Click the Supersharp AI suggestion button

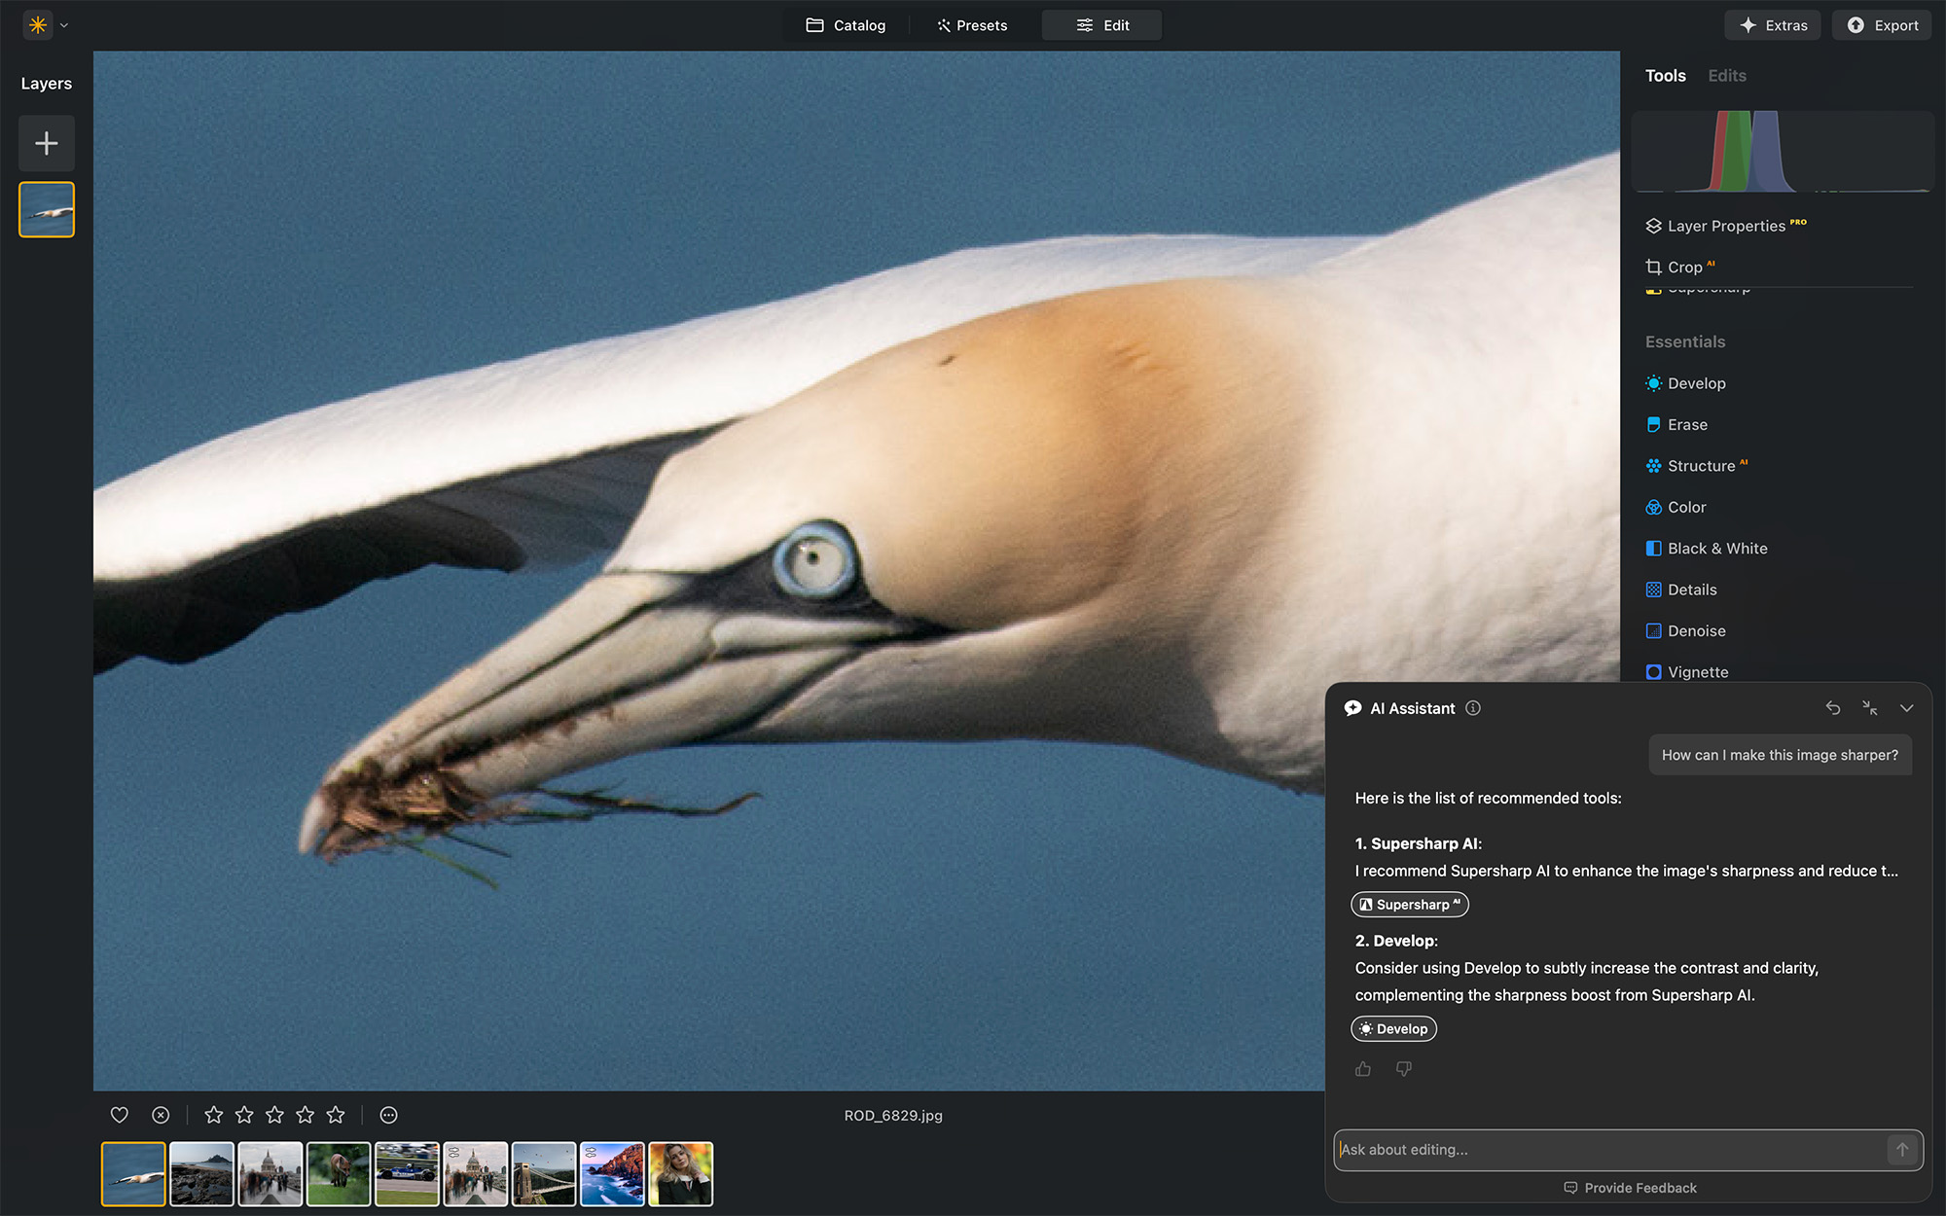pos(1409,904)
